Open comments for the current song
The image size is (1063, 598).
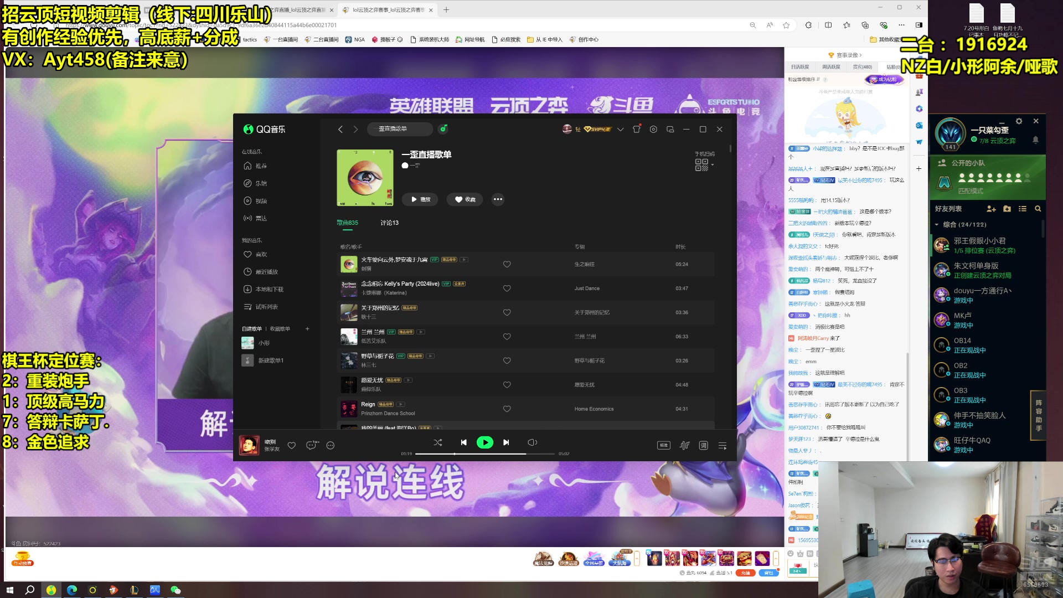[312, 445]
